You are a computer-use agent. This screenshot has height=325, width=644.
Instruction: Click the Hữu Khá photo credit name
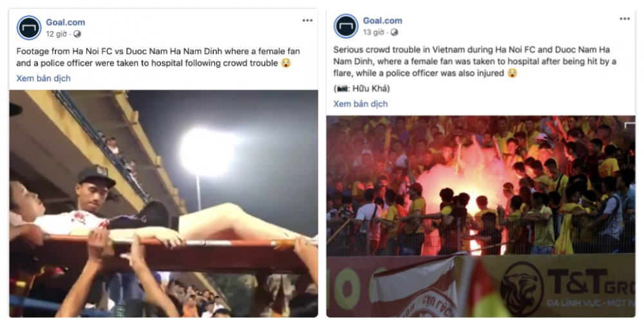tap(372, 88)
